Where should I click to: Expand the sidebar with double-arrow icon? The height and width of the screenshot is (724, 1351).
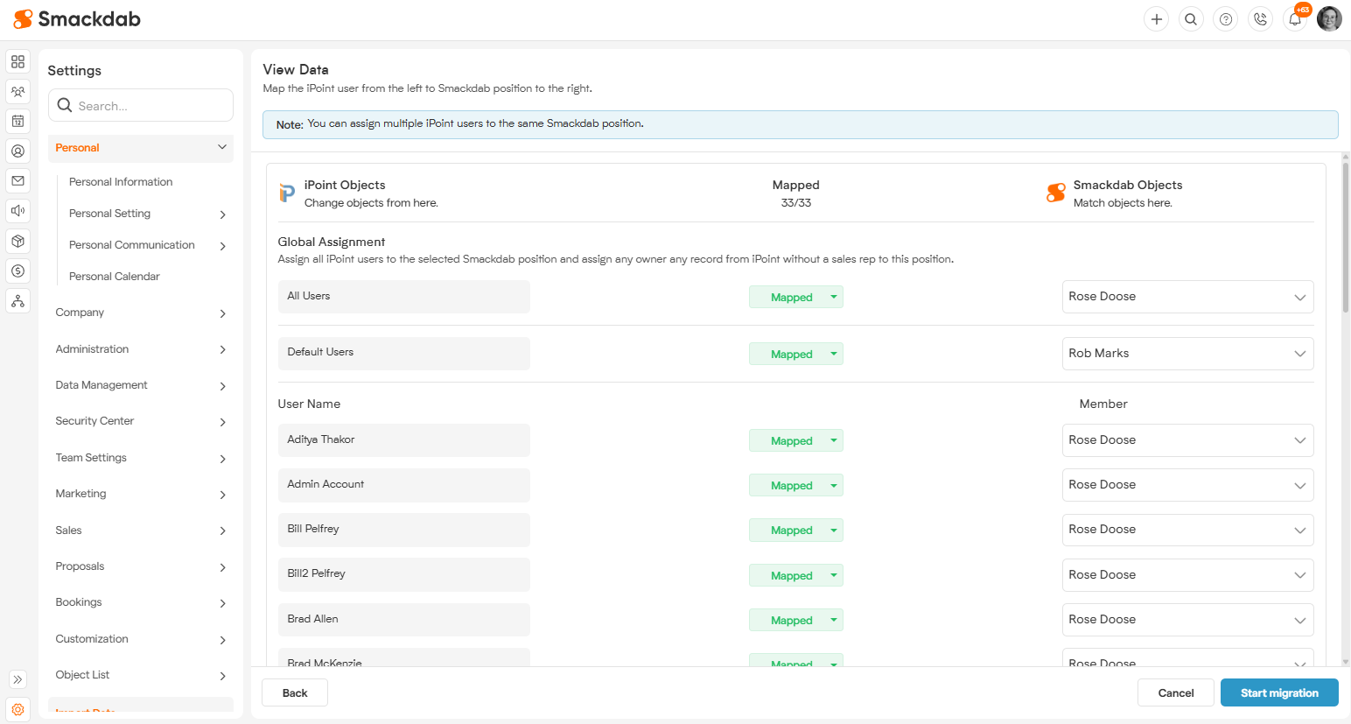(x=17, y=679)
